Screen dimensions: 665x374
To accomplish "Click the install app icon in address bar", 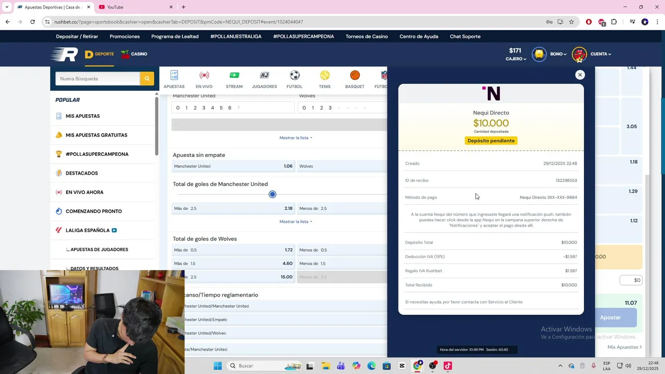I will click(x=561, y=22).
